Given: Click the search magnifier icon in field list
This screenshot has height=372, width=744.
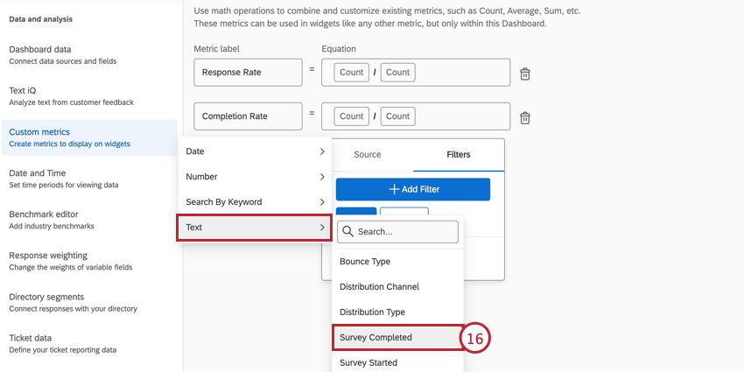Looking at the screenshot, I should (347, 232).
